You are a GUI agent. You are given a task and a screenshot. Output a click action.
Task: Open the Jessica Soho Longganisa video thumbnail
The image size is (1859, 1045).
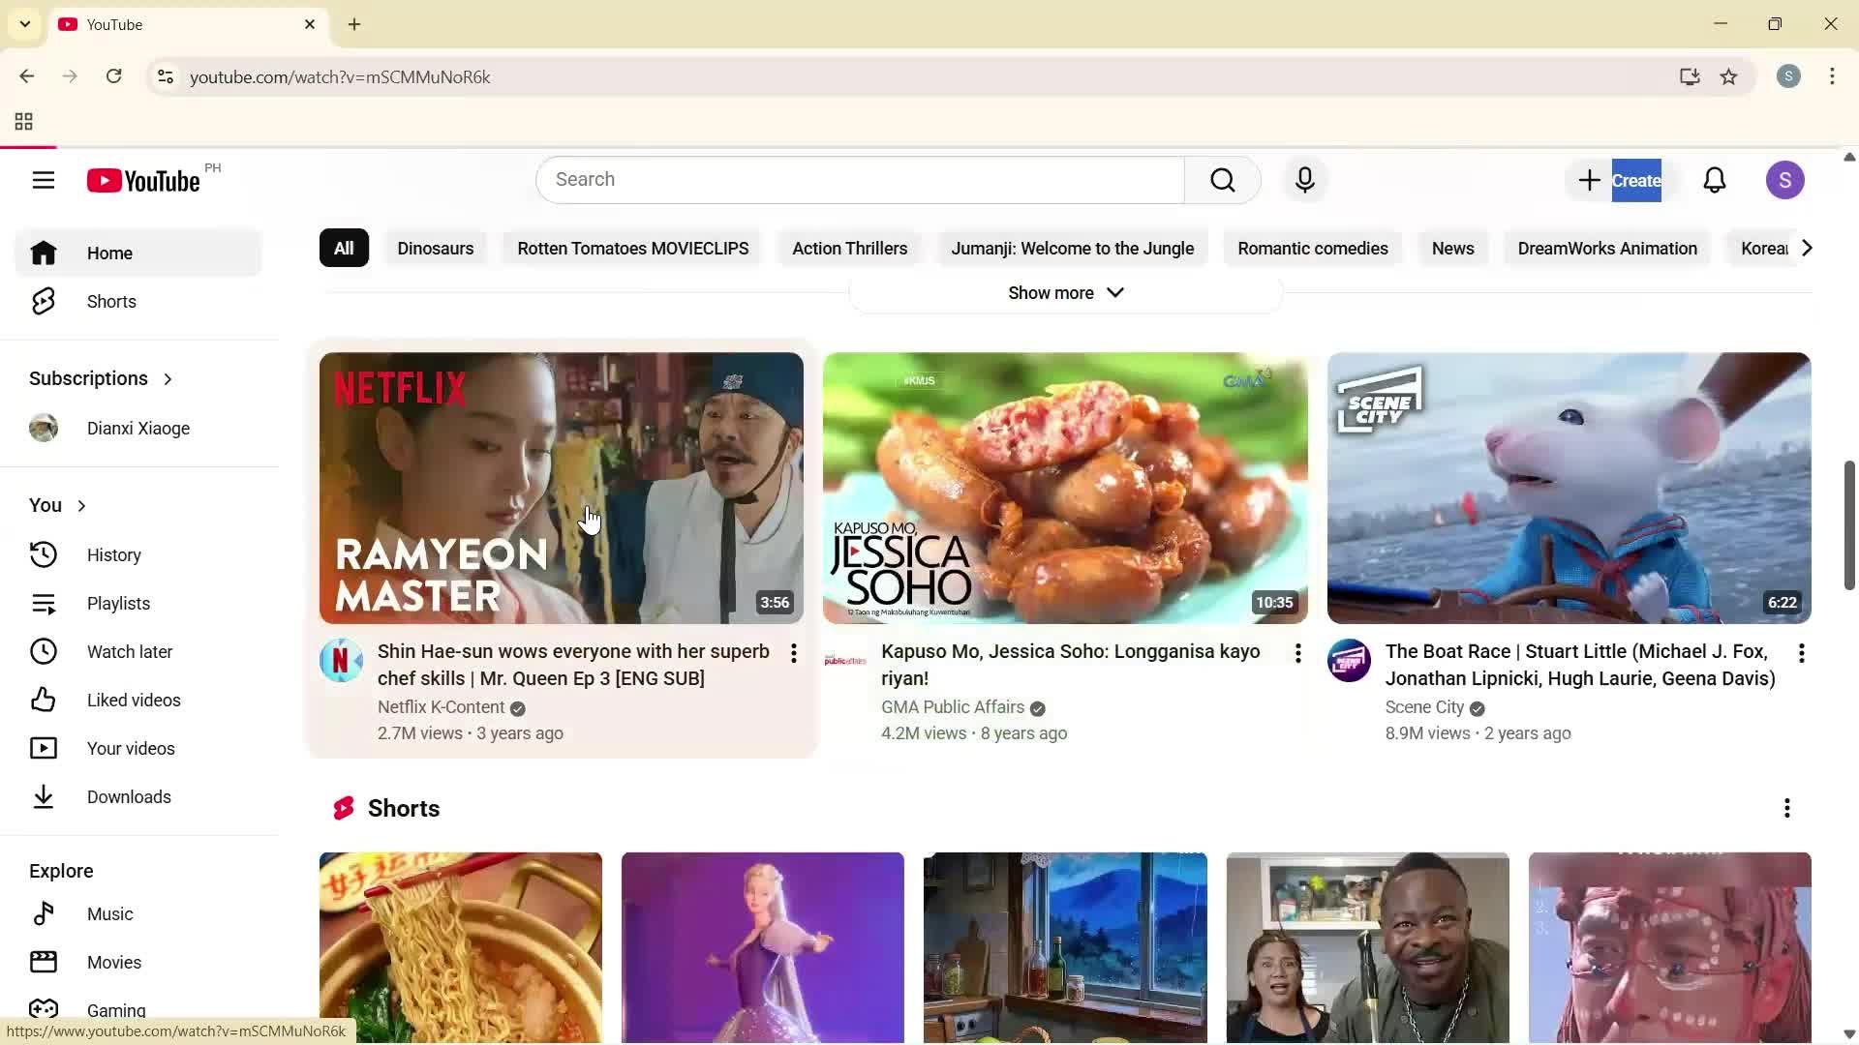[x=1063, y=489]
